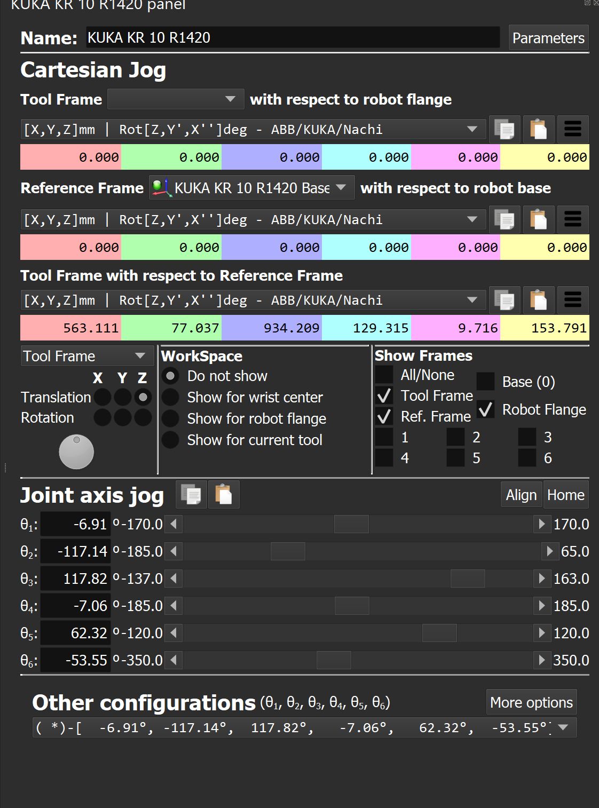Viewport: 599px width, 808px height.
Task: Select the Rotation X jog radio button
Action: 102,418
